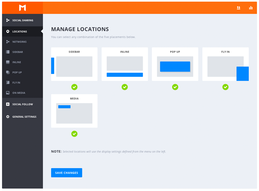Open import/export arrows icon in header

pyautogui.click(x=239, y=8)
